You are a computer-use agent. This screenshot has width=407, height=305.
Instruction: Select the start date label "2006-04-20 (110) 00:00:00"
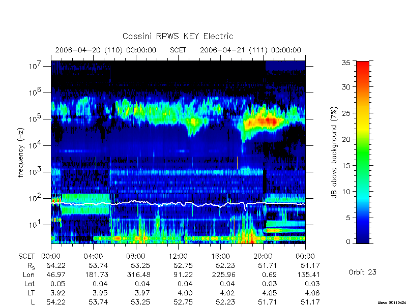pos(106,50)
